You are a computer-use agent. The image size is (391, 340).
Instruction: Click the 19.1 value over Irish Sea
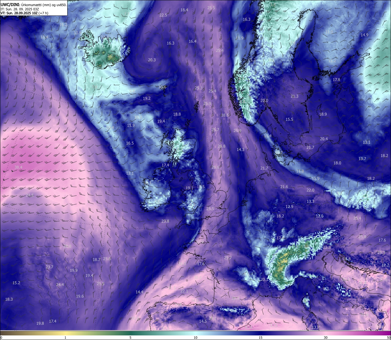[189, 188]
